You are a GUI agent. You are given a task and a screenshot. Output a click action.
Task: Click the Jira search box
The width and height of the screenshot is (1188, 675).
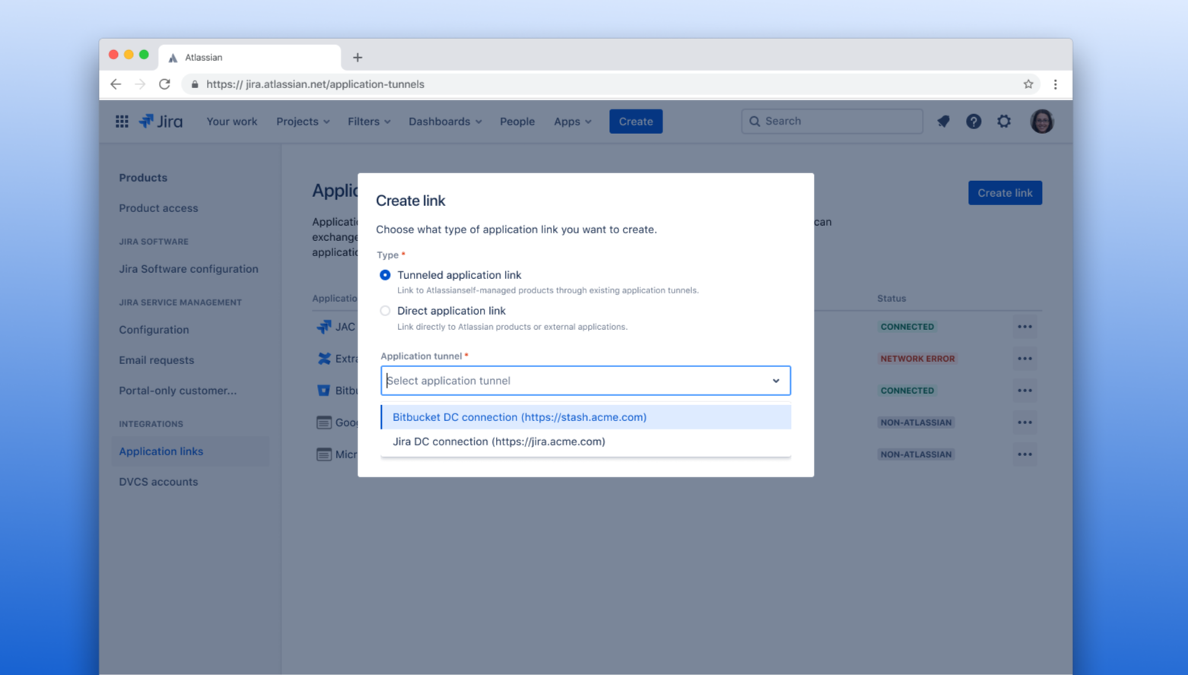click(832, 122)
